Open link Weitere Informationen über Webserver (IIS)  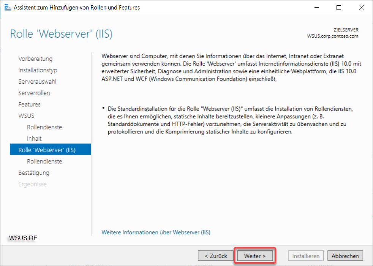click(156, 232)
